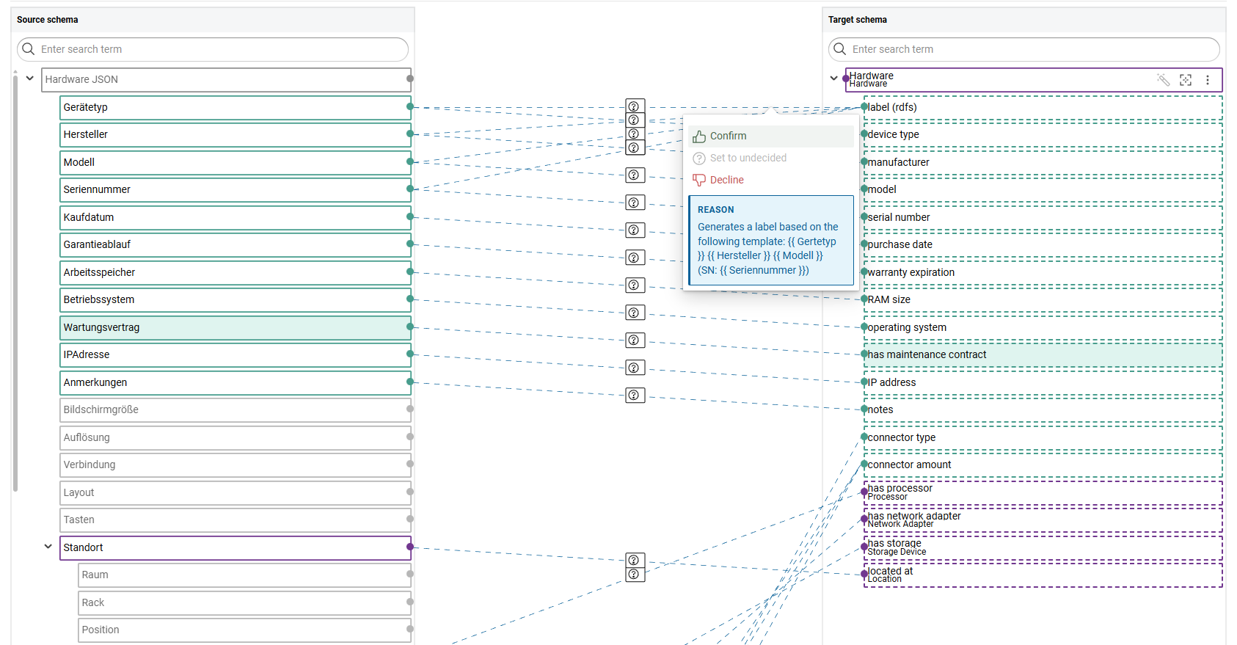Collapse the Hardware JSON source tree
This screenshot has width=1237, height=645.
pyautogui.click(x=30, y=79)
